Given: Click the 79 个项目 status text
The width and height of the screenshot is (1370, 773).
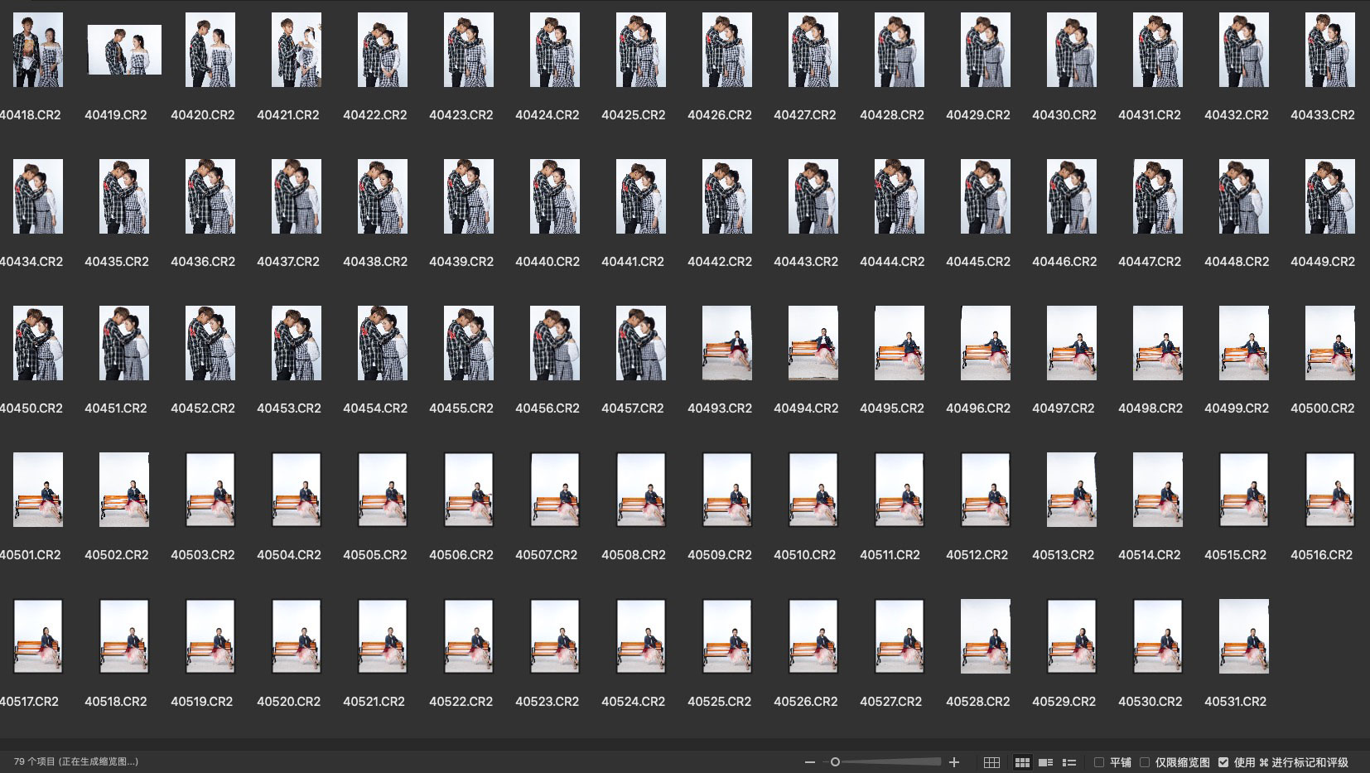Looking at the screenshot, I should pos(75,761).
